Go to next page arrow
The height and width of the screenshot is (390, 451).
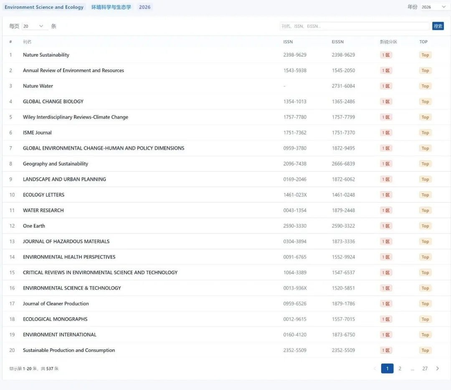[x=437, y=369]
